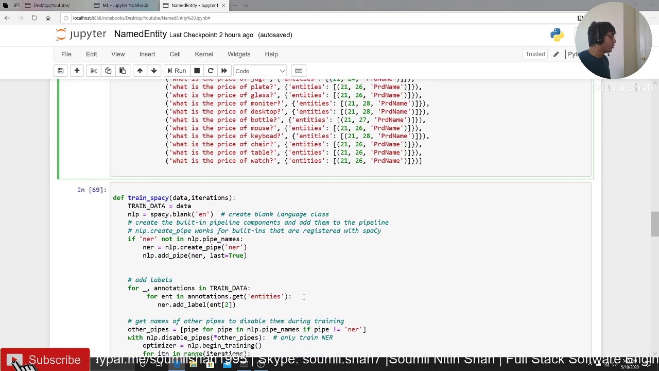This screenshot has height=371, width=659.
Task: Move the selected cell up
Action: [x=140, y=71]
